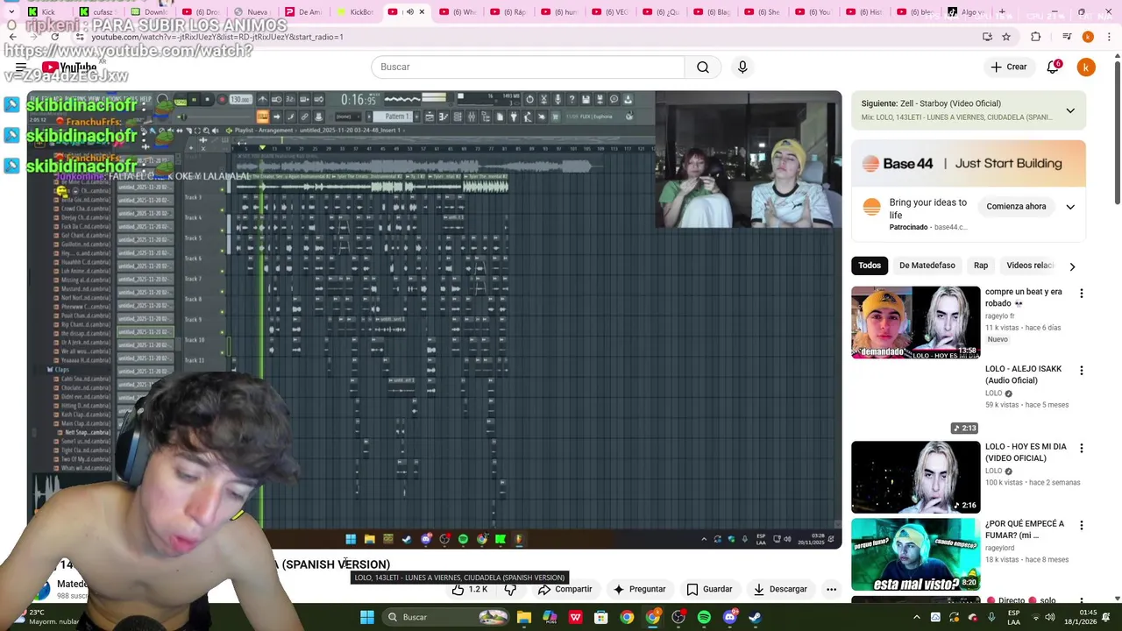This screenshot has width=1122, height=631.
Task: Select the Todos filter chip
Action: point(870,266)
